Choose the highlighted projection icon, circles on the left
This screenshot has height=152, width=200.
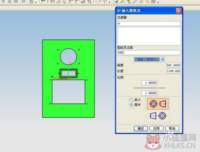pos(158,104)
